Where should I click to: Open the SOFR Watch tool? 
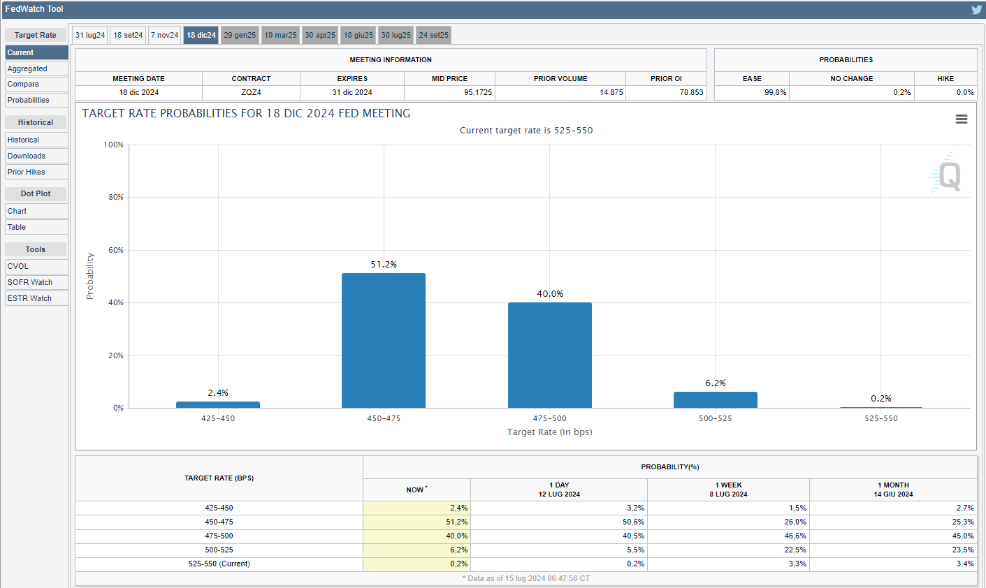(36, 282)
